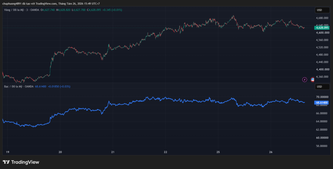This screenshot has width=333, height=169.
Task: Click the 62.00000 silver axis label
Action: click(x=322, y=130)
